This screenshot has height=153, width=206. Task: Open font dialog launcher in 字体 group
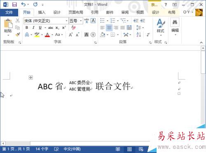(x=95, y=43)
